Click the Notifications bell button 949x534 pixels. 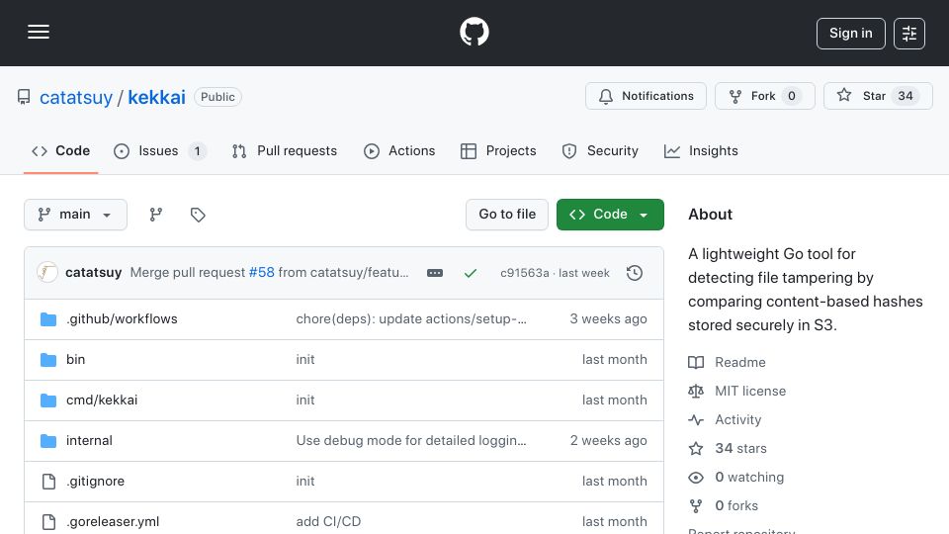coord(646,96)
